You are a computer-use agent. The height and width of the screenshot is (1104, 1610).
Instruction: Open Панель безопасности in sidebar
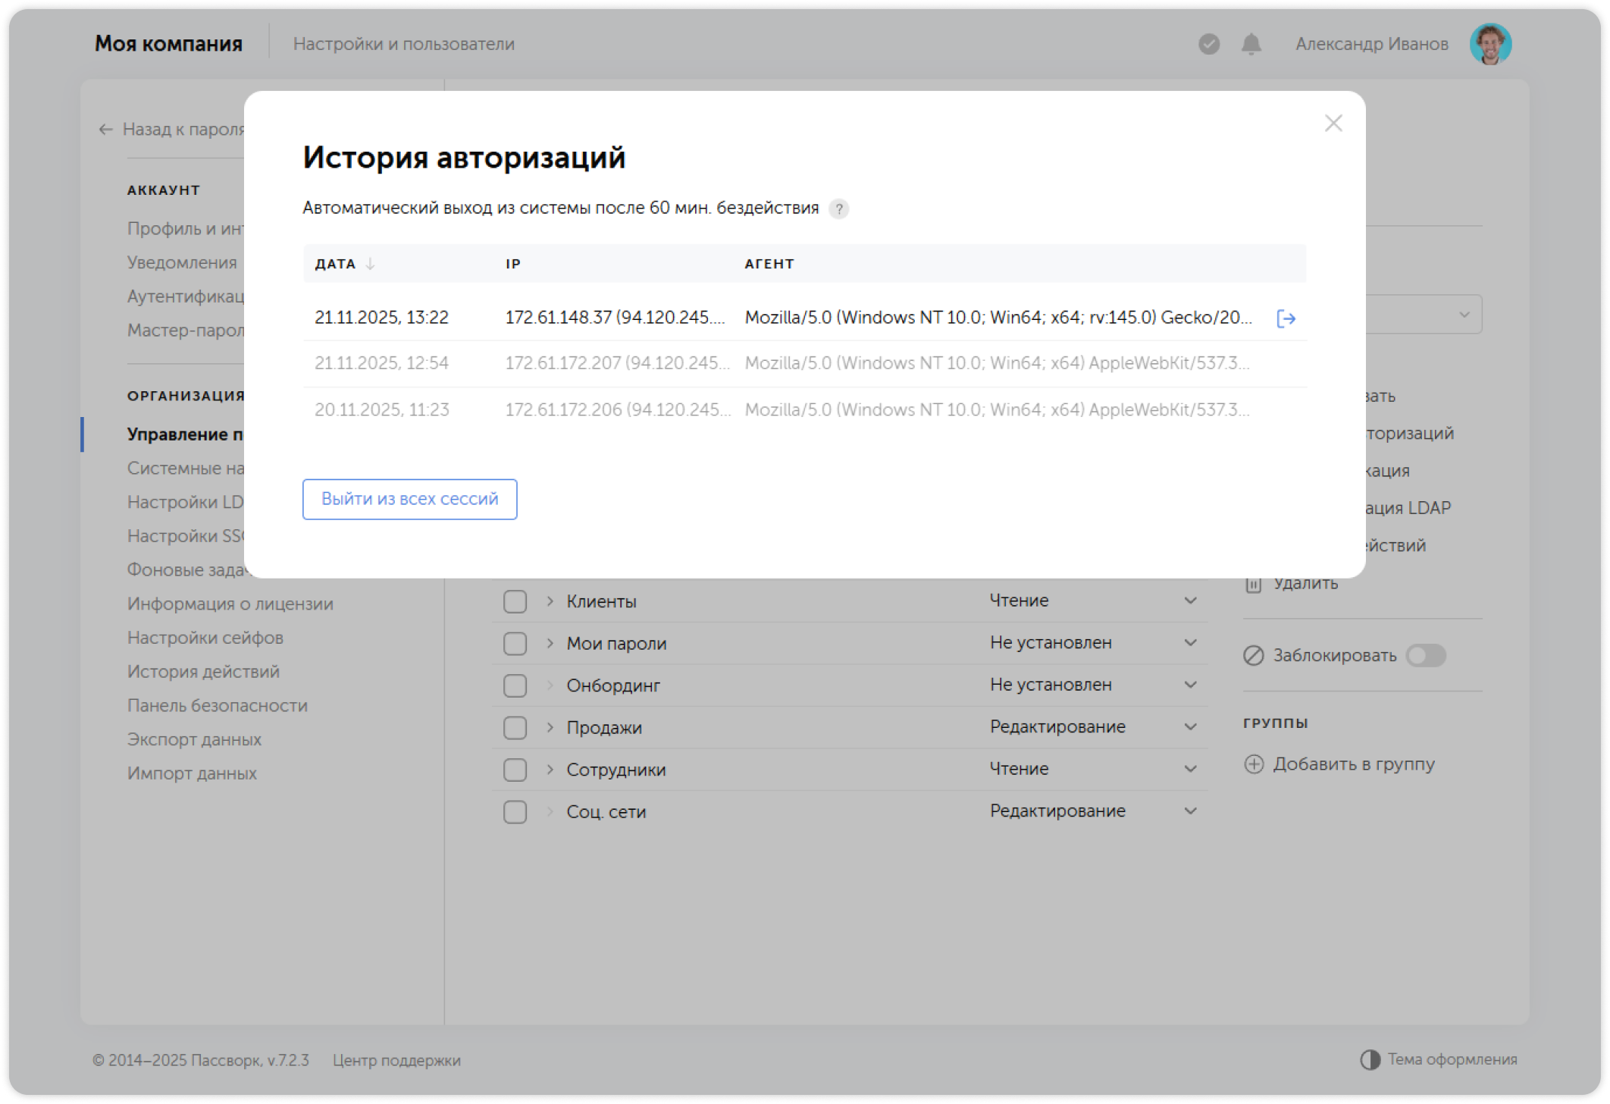(x=217, y=705)
